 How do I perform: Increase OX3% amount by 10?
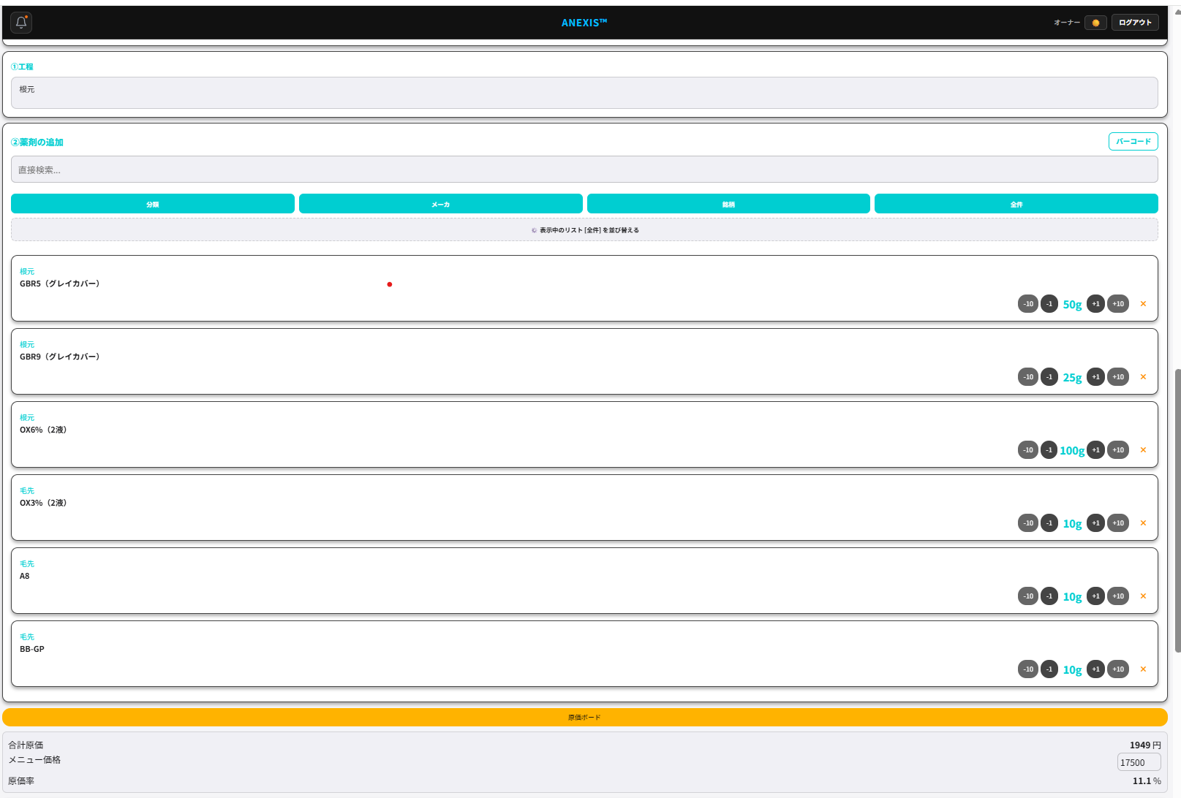[x=1118, y=523]
